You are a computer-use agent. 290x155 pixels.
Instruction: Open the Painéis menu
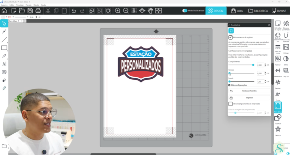coord(29,5)
